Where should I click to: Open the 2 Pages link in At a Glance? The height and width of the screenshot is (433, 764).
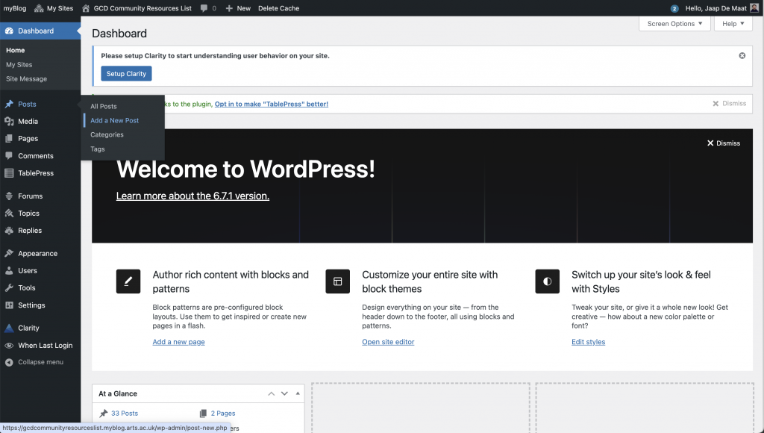(x=223, y=413)
